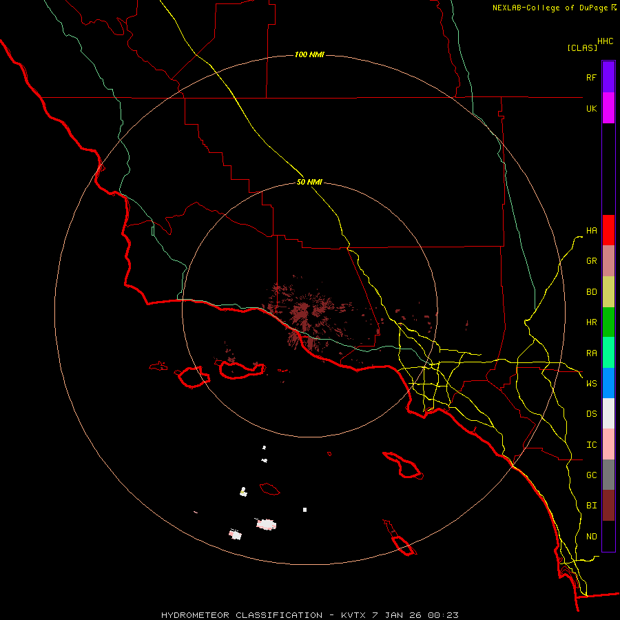
Task: Click the BD legend label
Action: (x=591, y=292)
